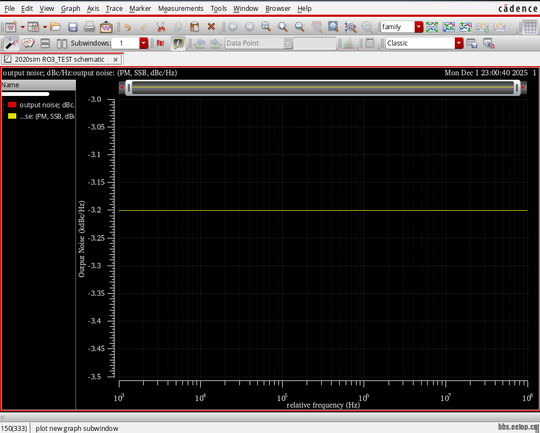Click the red X delete icon
Viewport: 540px width, 433px height.
tap(212, 27)
